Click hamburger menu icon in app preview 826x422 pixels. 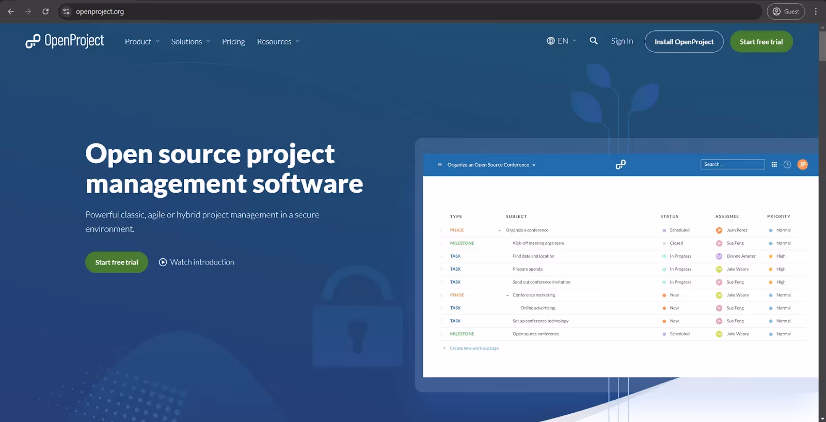tap(440, 165)
